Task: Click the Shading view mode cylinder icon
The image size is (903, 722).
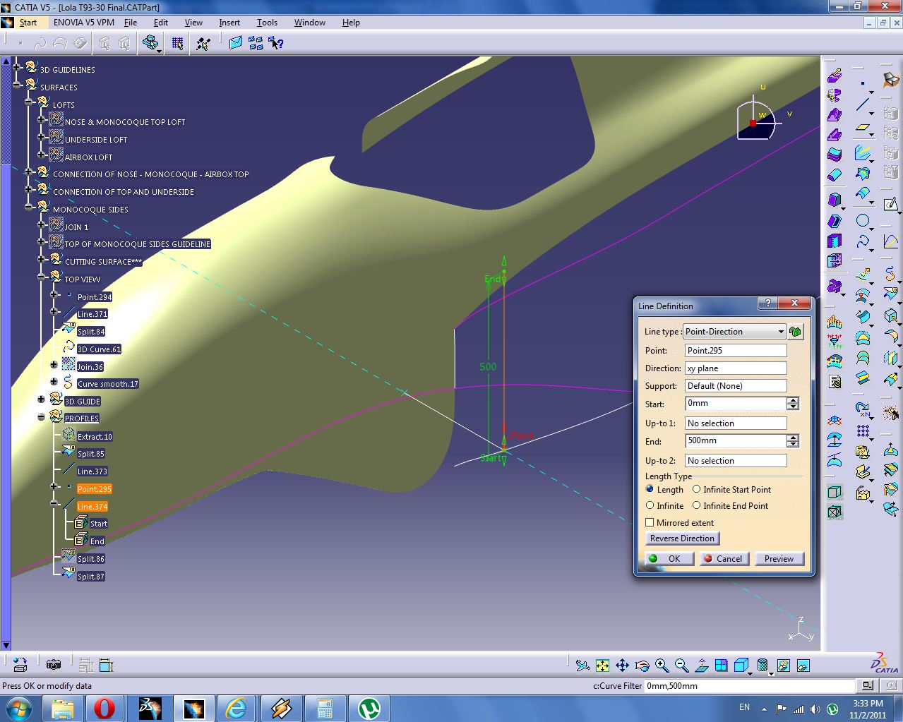Action: tap(763, 665)
